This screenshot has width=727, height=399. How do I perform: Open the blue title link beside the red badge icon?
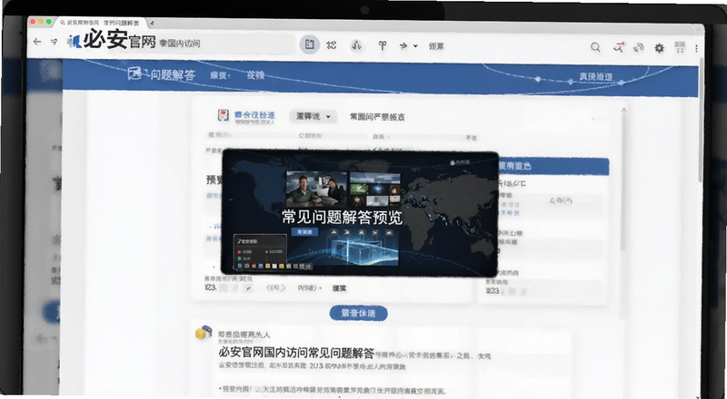coord(254,115)
